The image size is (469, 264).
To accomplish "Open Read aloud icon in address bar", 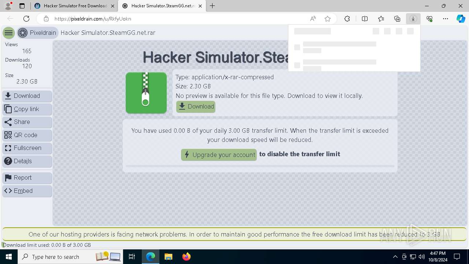I will pos(313,19).
